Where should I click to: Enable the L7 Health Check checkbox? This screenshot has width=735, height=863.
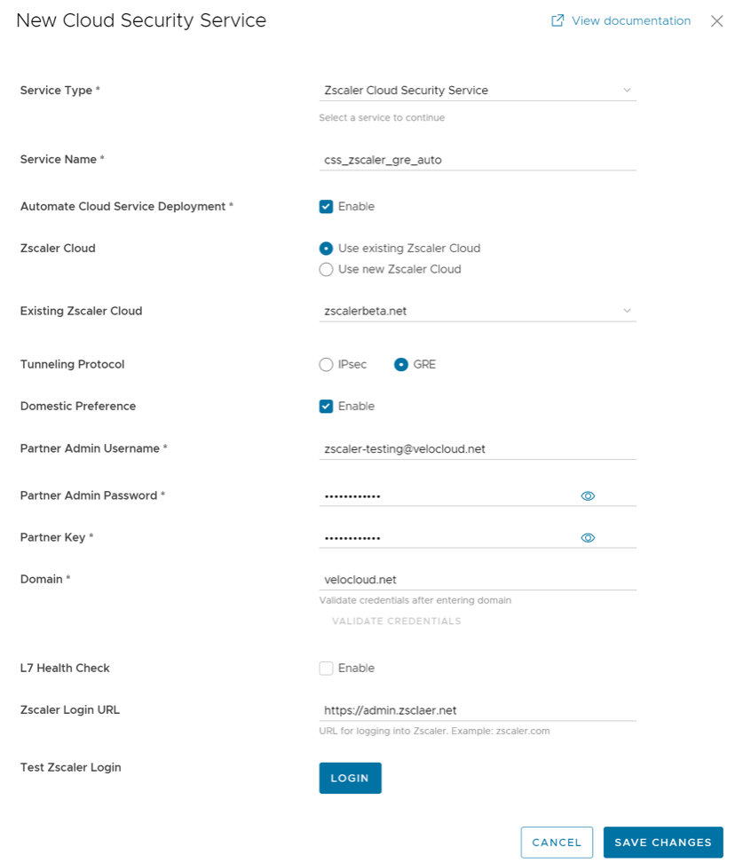[x=327, y=669]
